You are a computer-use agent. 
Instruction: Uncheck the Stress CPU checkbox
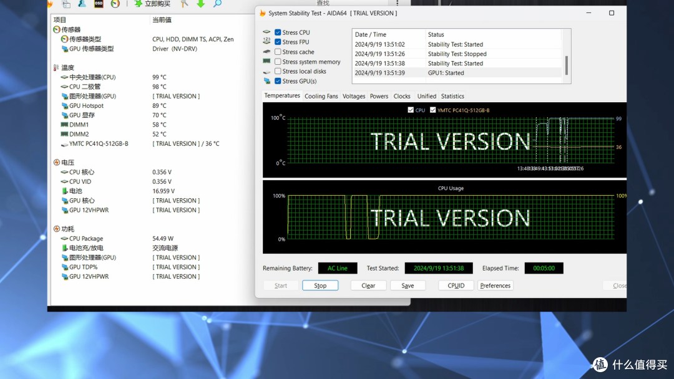coord(278,32)
